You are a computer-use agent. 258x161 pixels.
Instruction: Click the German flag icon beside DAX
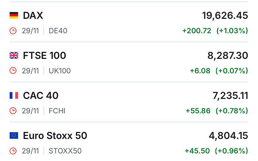pos(14,15)
